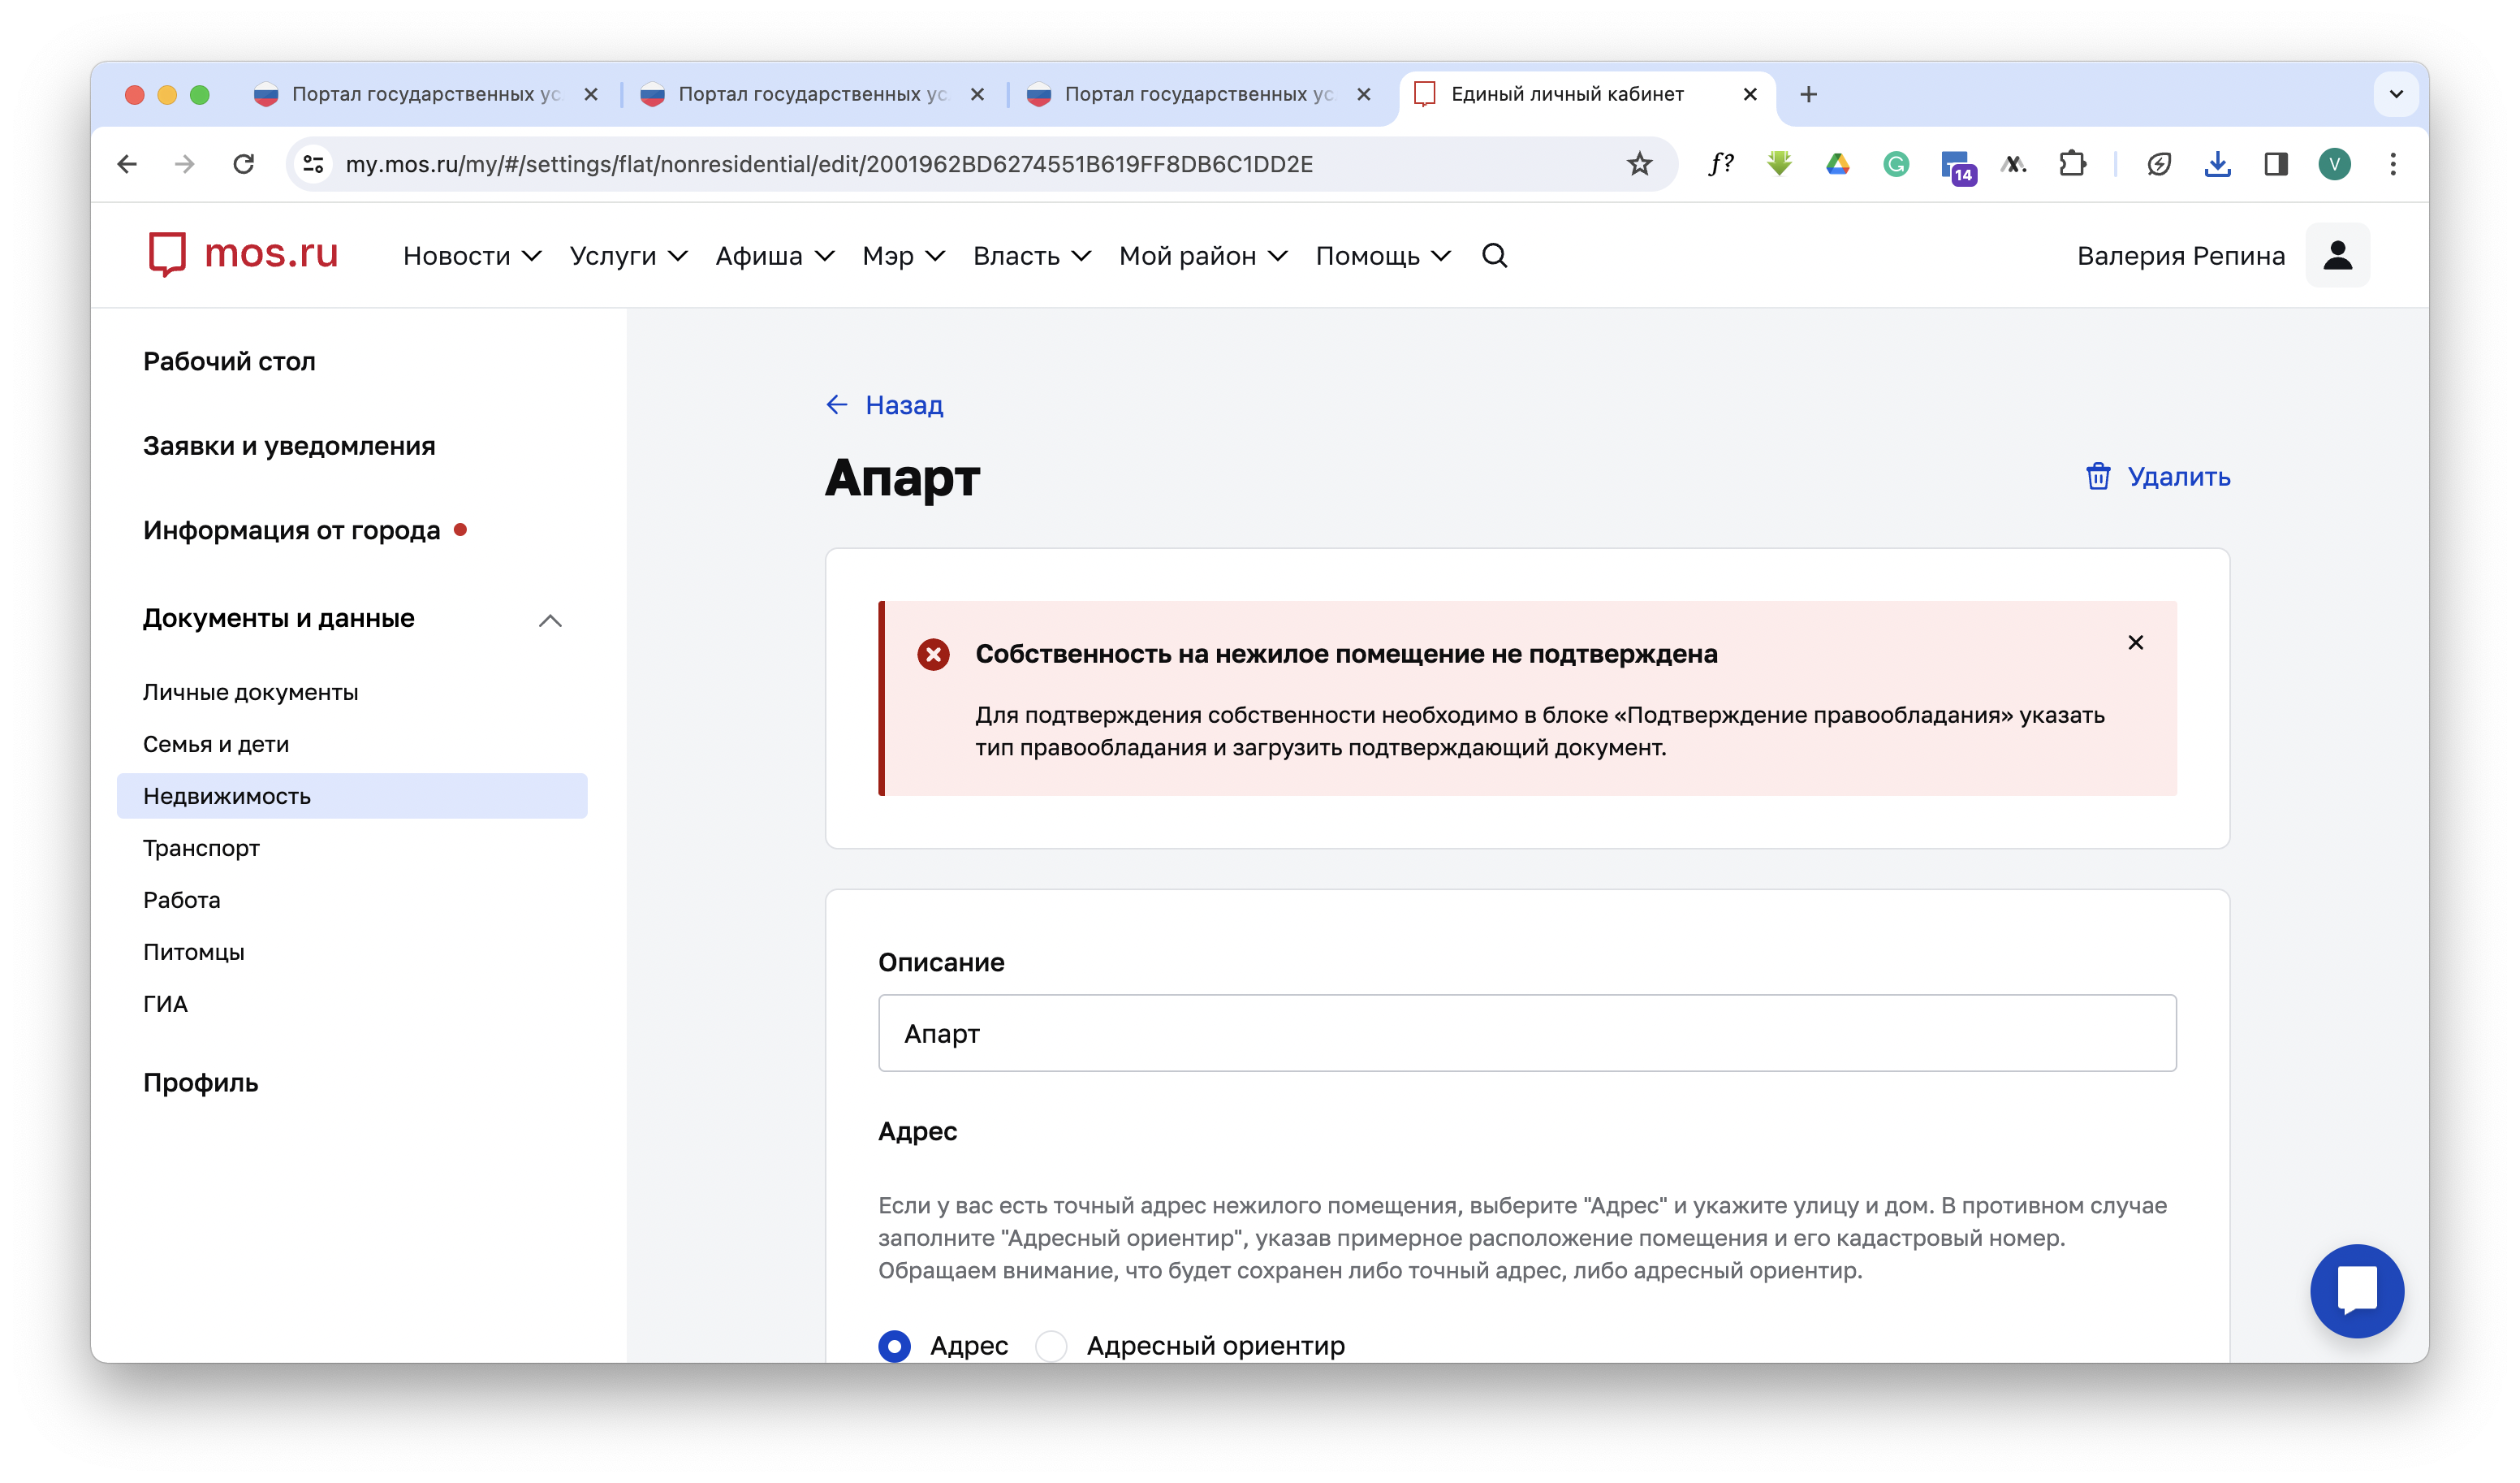Expand the Мой район dropdown menu
The image size is (2520, 1483).
[x=1202, y=256]
